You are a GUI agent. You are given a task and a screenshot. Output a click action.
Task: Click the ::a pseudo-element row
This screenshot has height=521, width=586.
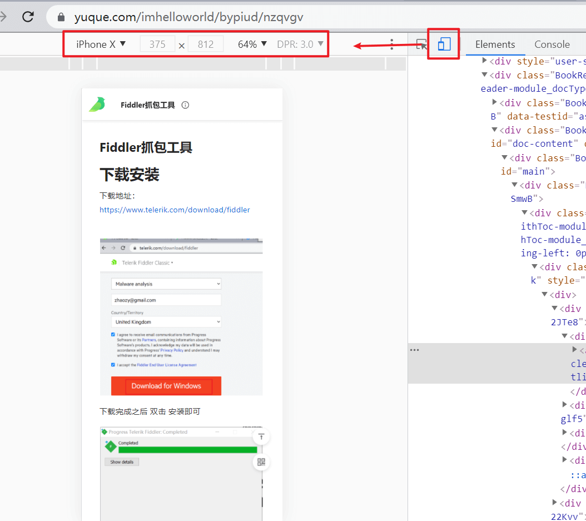pos(578,475)
